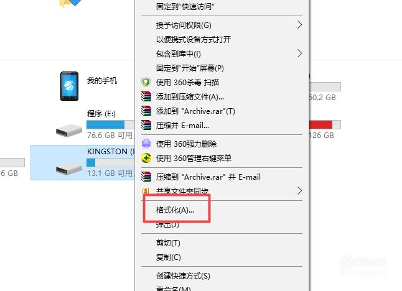
Task: Click the 360 antivirus shield icon
Action: (x=146, y=82)
